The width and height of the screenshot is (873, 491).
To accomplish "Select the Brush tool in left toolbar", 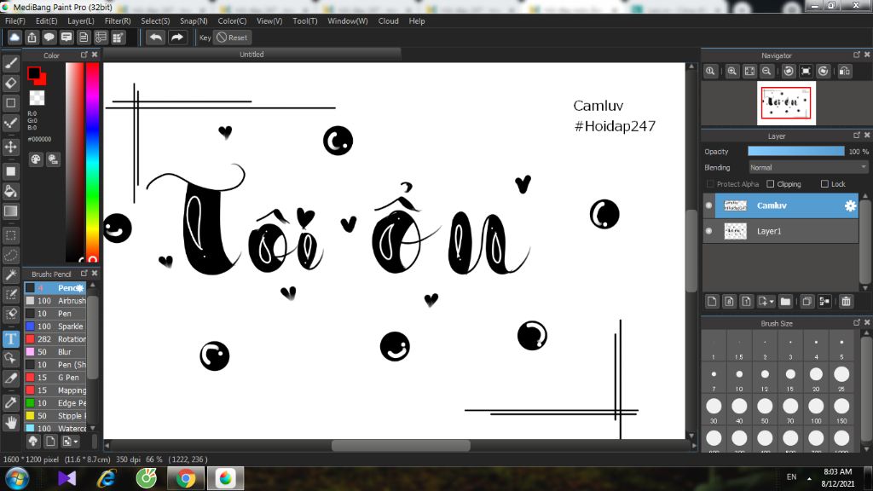I will [x=10, y=63].
